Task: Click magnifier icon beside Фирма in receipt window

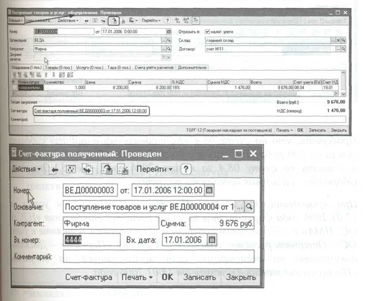Action: pyautogui.click(x=169, y=49)
